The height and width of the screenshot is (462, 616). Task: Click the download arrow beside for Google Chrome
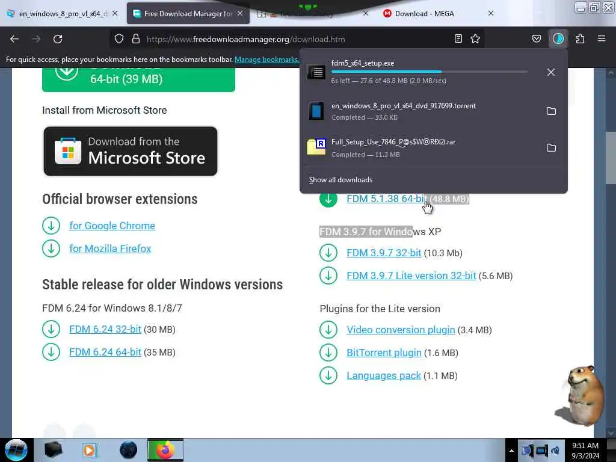[x=51, y=226]
